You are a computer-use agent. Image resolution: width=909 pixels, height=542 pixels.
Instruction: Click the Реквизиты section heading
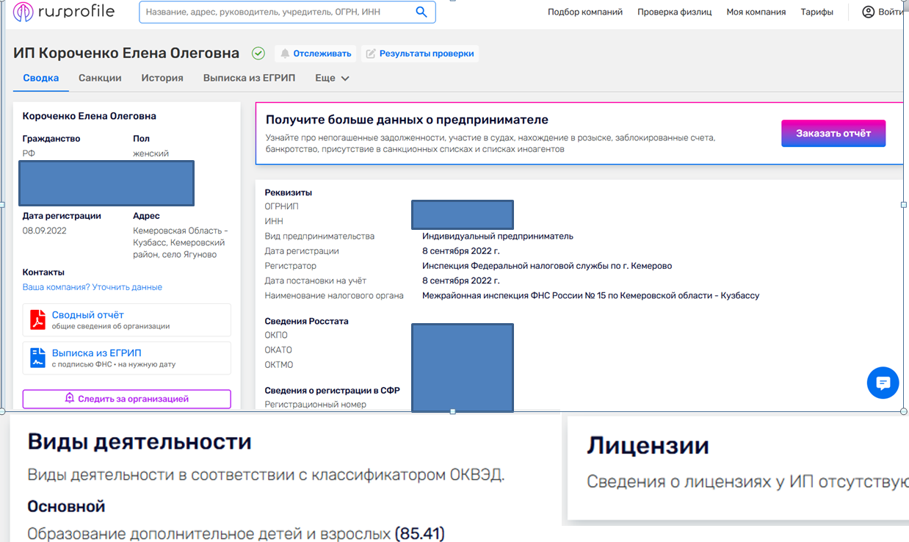pyautogui.click(x=289, y=192)
